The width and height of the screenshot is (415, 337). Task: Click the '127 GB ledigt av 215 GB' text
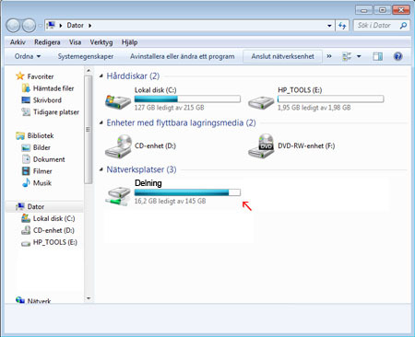(x=170, y=108)
